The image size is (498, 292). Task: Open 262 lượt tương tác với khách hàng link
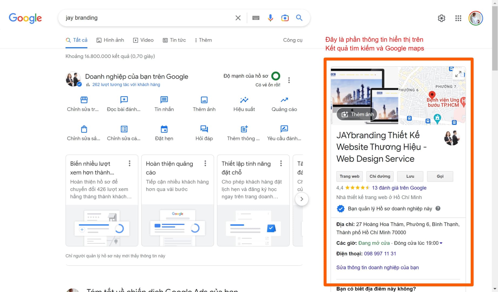click(126, 85)
